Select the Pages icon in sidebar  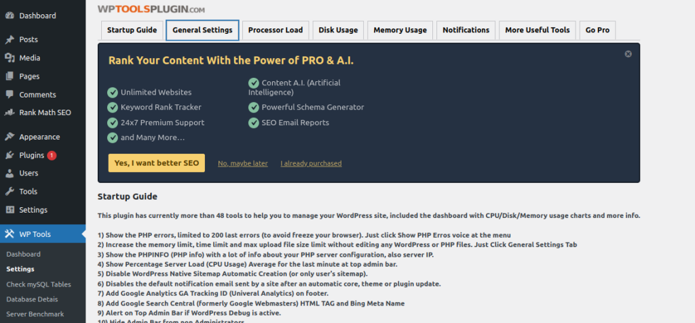pos(10,77)
